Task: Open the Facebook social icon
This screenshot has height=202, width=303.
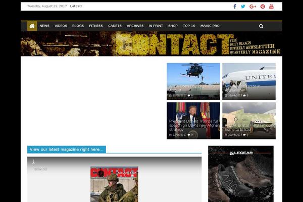Action: [235, 7]
